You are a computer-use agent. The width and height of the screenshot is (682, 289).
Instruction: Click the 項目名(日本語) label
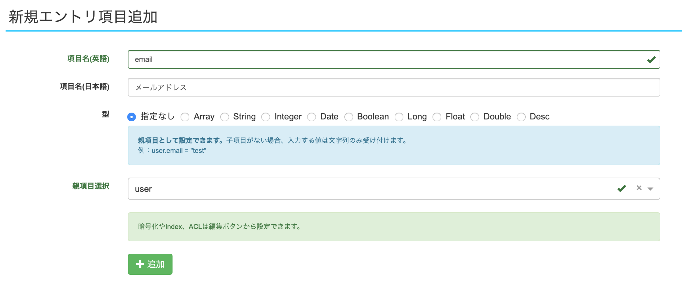pos(85,87)
